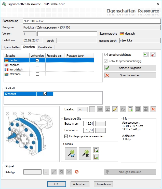Select the Standard Grafikstil row
Viewport: 162px width, 189px height.
pos(29,94)
